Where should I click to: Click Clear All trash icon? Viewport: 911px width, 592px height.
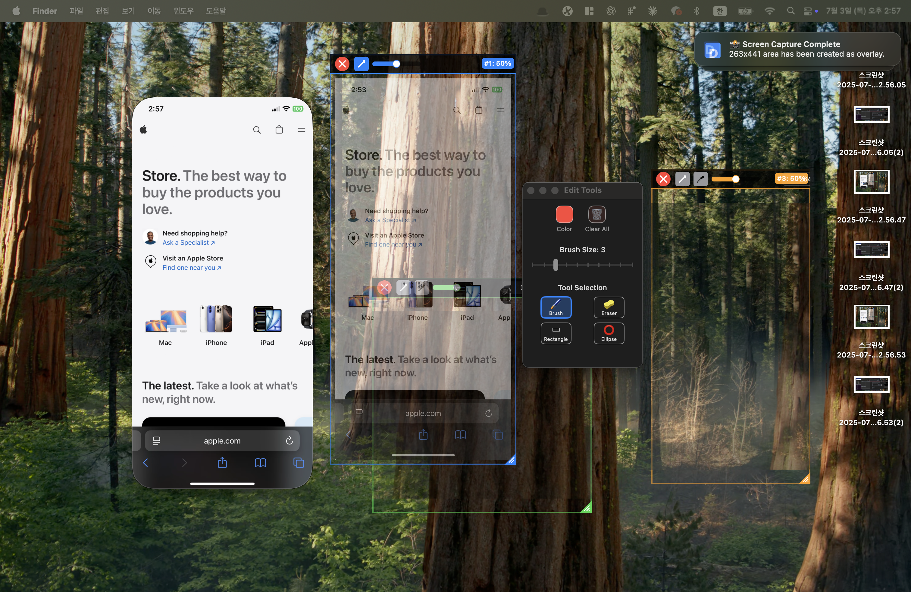[596, 214]
